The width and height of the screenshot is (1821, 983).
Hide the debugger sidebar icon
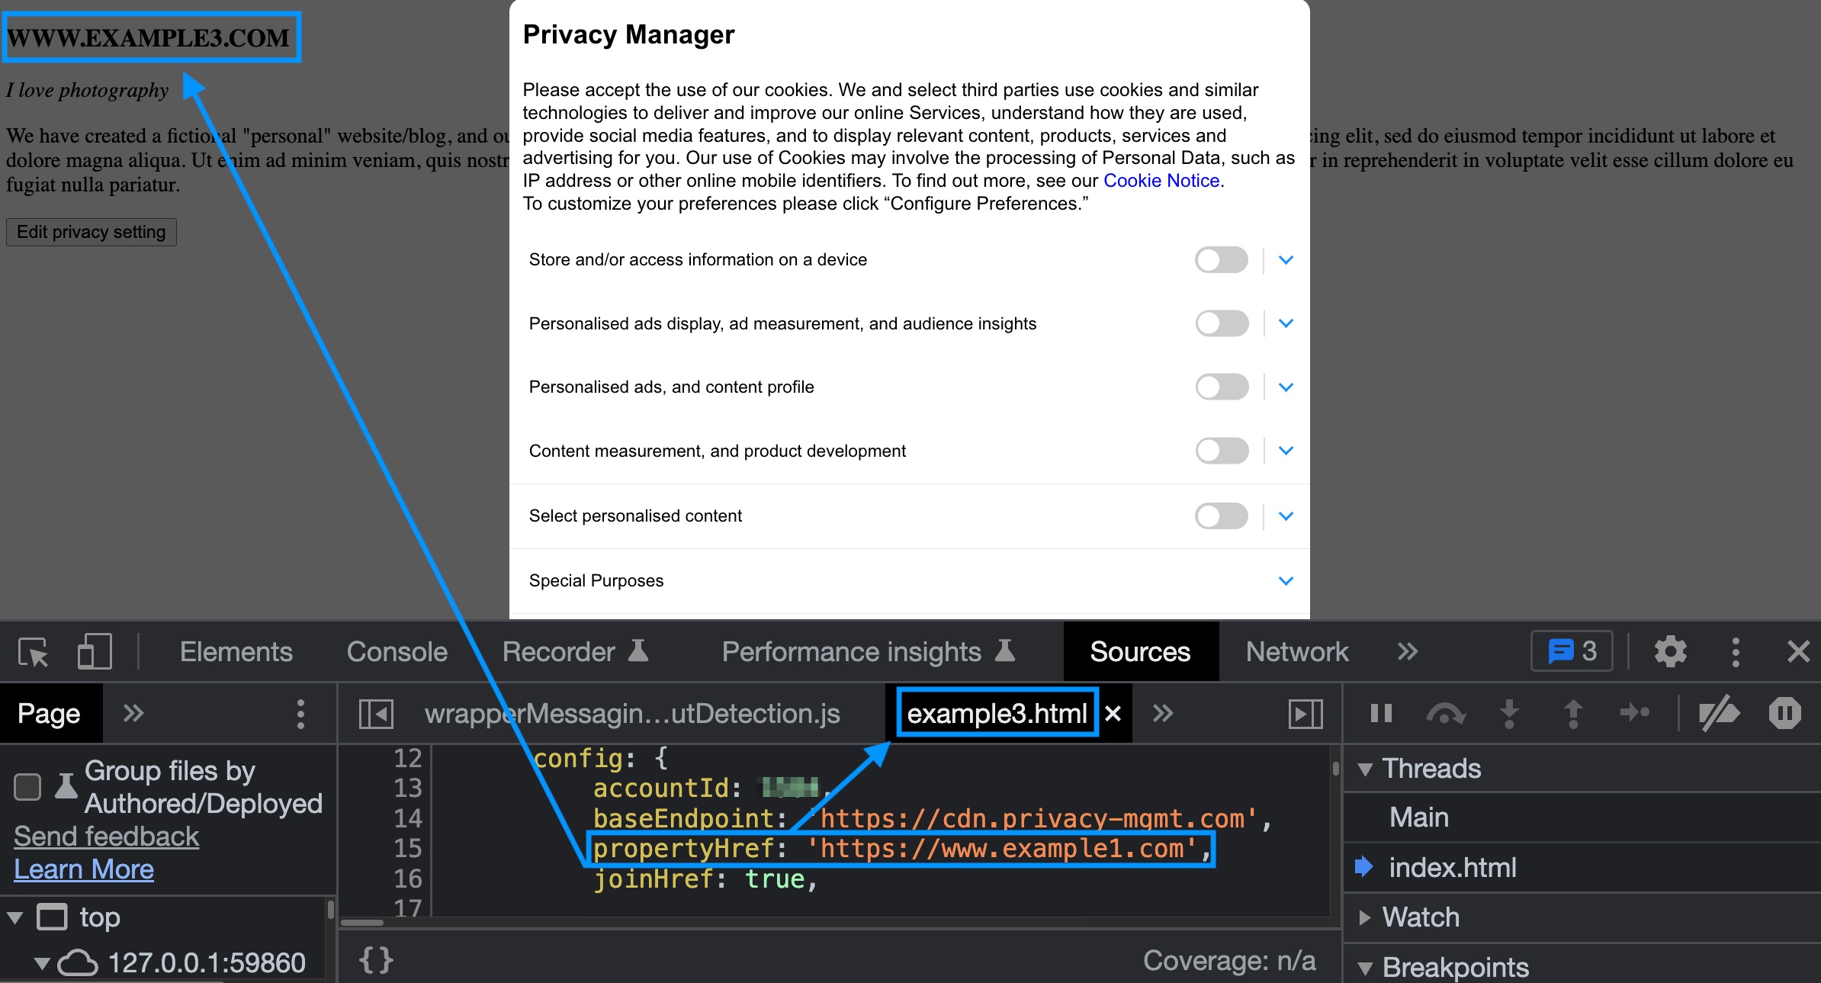pos(1306,714)
